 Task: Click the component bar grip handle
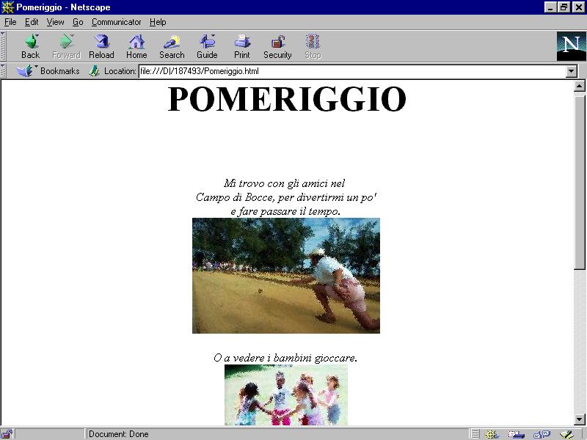pyautogui.click(x=475, y=434)
